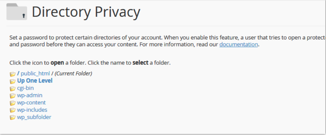Screen dimensions: 326x135
Task: Go up via the Up One Level link
Action: coord(35,81)
